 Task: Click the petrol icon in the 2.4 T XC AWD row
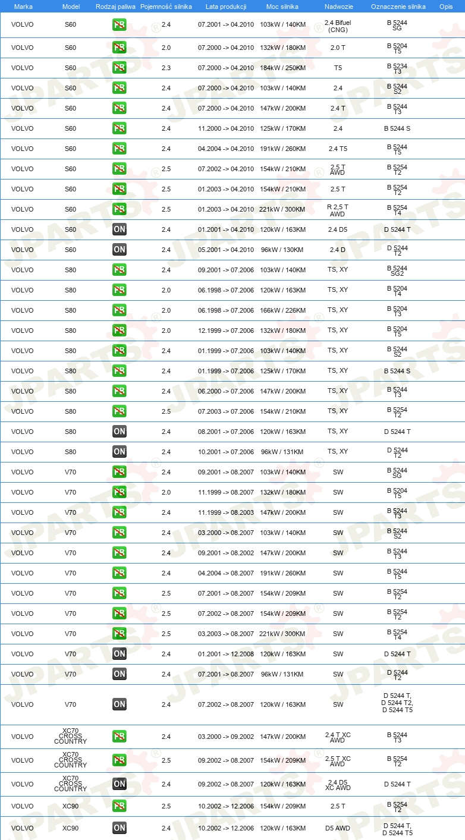[120, 737]
